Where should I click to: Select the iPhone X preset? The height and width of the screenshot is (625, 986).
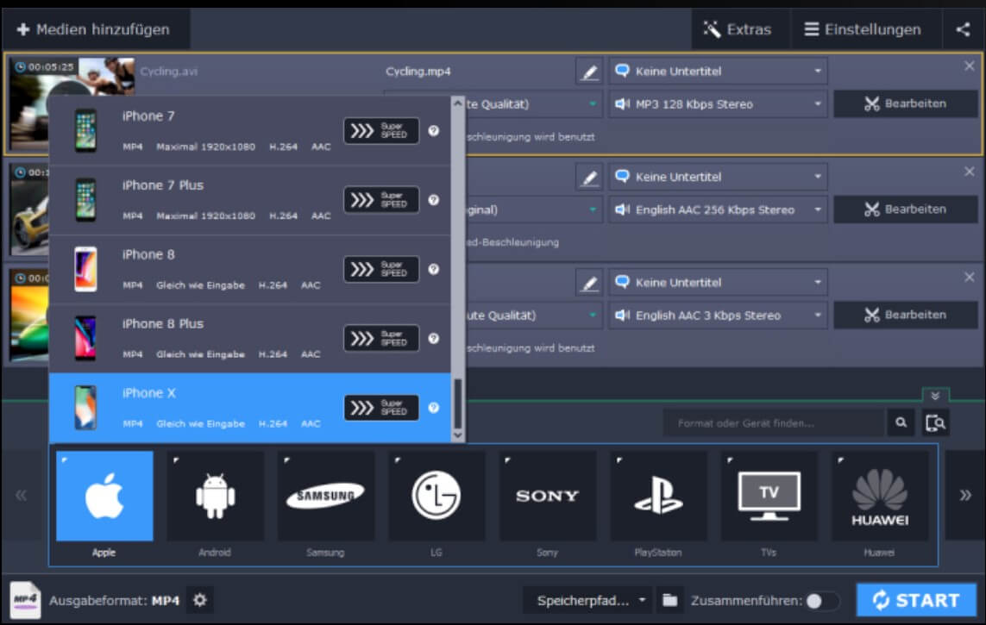[249, 408]
